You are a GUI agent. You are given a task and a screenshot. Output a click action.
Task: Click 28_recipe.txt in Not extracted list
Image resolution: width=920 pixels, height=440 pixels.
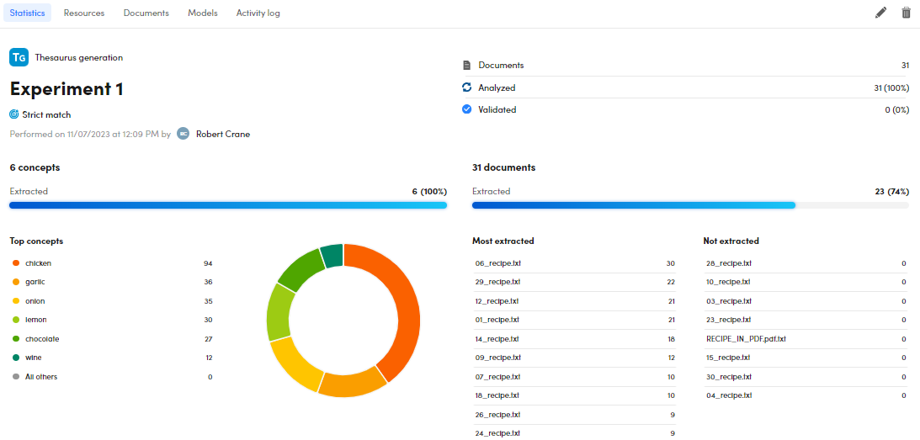728,263
